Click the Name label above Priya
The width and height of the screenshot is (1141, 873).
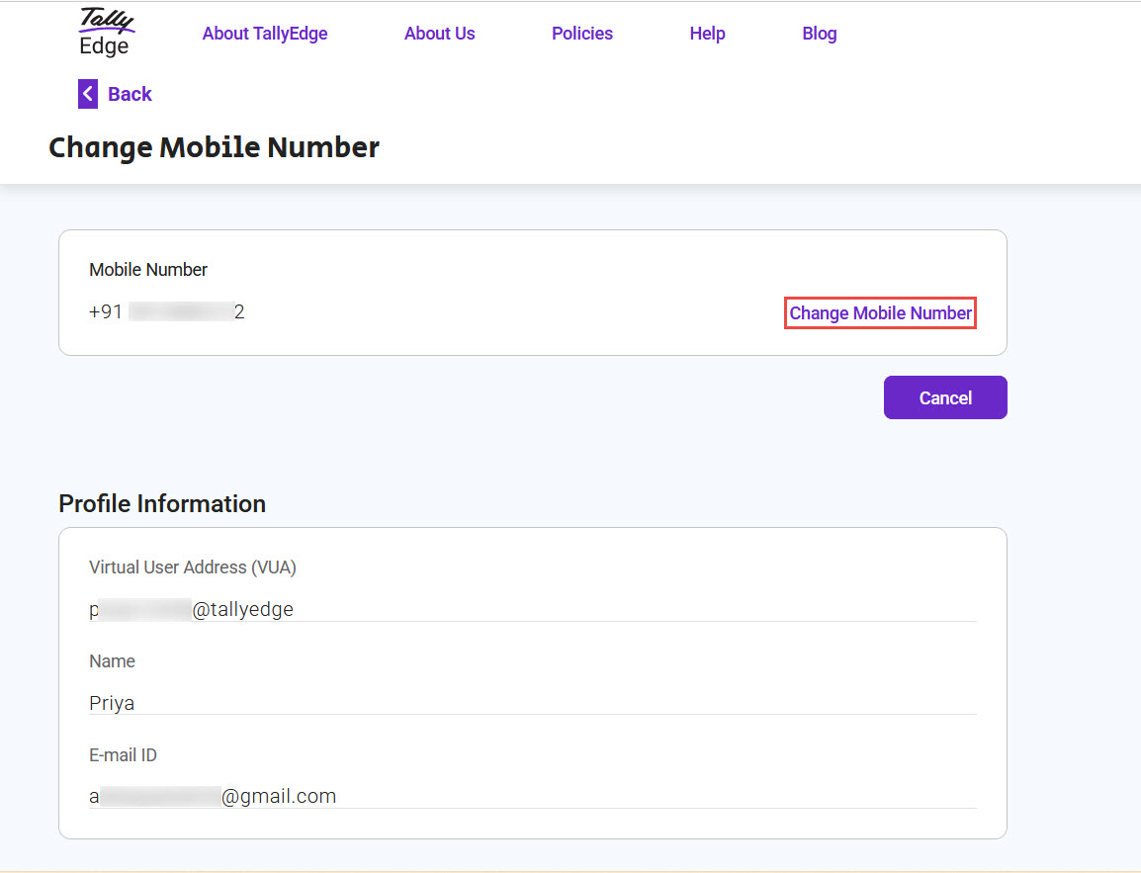112,661
